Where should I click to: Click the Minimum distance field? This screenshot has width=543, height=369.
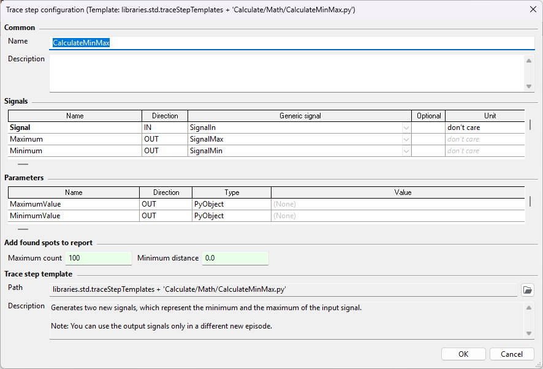pyautogui.click(x=235, y=258)
